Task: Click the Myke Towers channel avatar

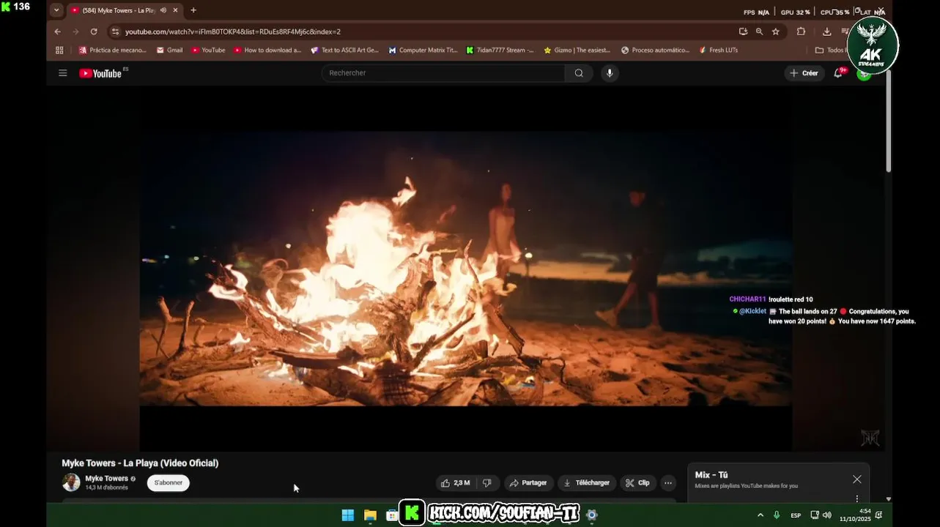Action: [x=71, y=482]
